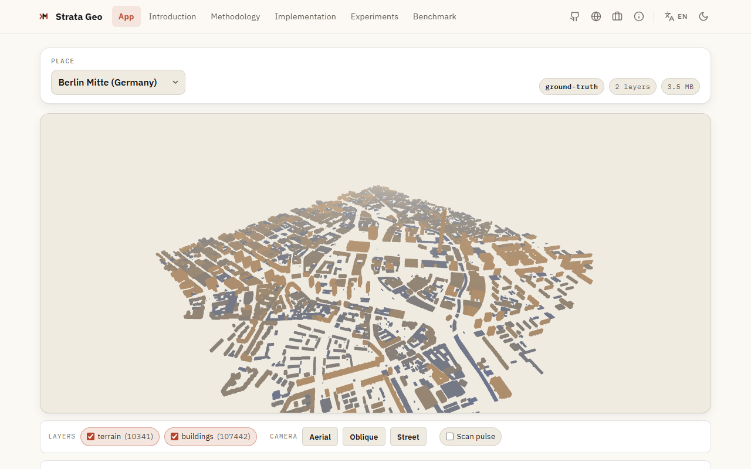Toggle dark mode moon icon
This screenshot has height=469, width=751.
703,16
